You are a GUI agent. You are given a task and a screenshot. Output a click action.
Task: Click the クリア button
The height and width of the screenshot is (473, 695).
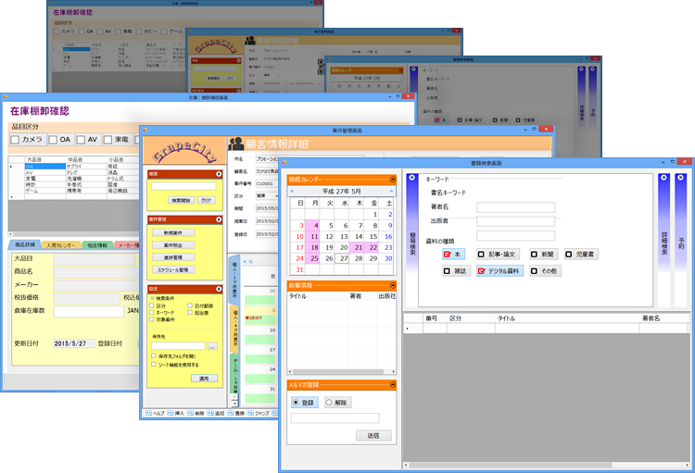pos(206,200)
